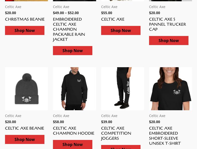Click the Celtic Axe category above Champion Hoodie
Screen dimensions: 197x149
(61, 116)
